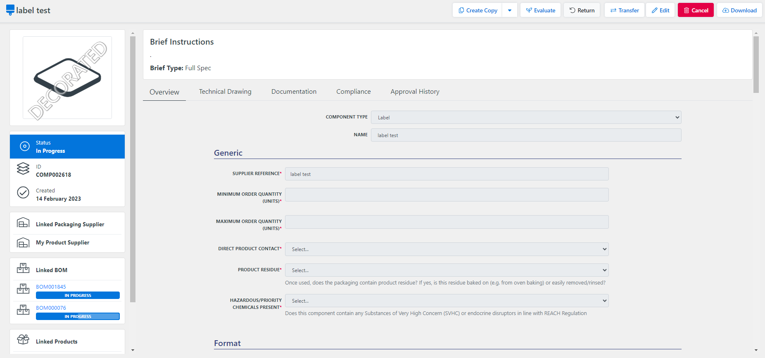Click the Edit button
The image size is (765, 358).
660,10
